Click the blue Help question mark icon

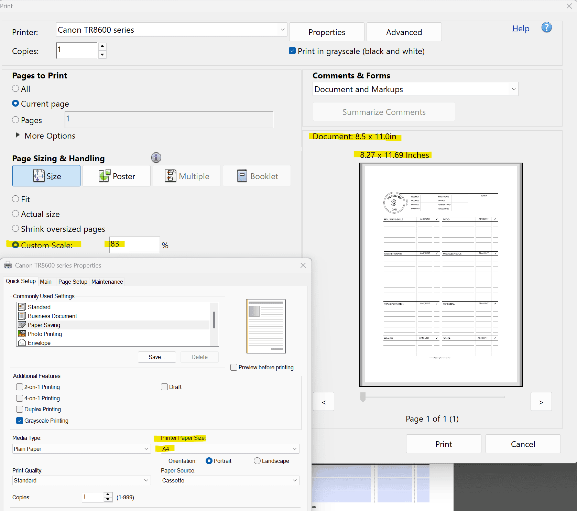pyautogui.click(x=546, y=27)
